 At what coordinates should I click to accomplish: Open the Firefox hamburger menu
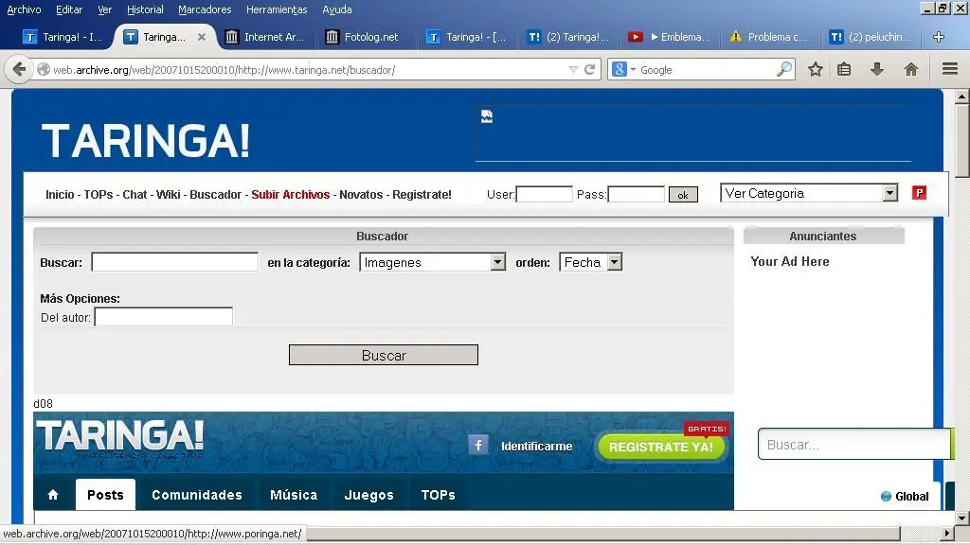[948, 69]
